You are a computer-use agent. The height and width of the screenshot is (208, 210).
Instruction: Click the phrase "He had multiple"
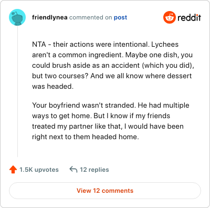[x=163, y=106]
